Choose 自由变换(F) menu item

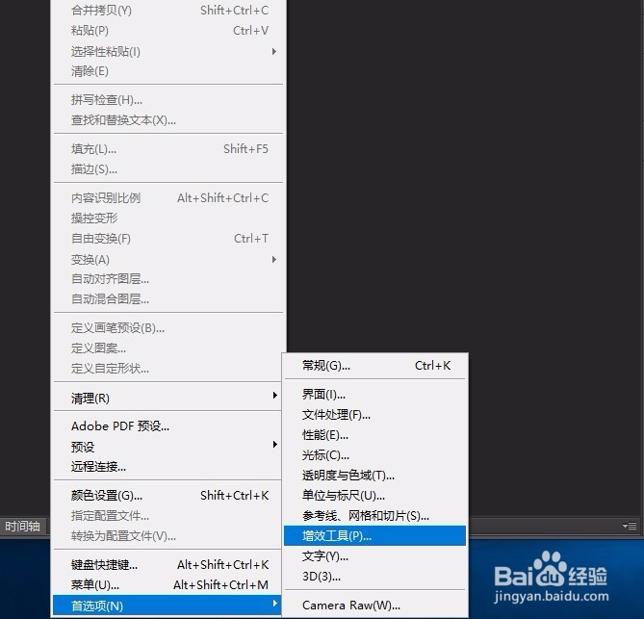click(x=168, y=239)
